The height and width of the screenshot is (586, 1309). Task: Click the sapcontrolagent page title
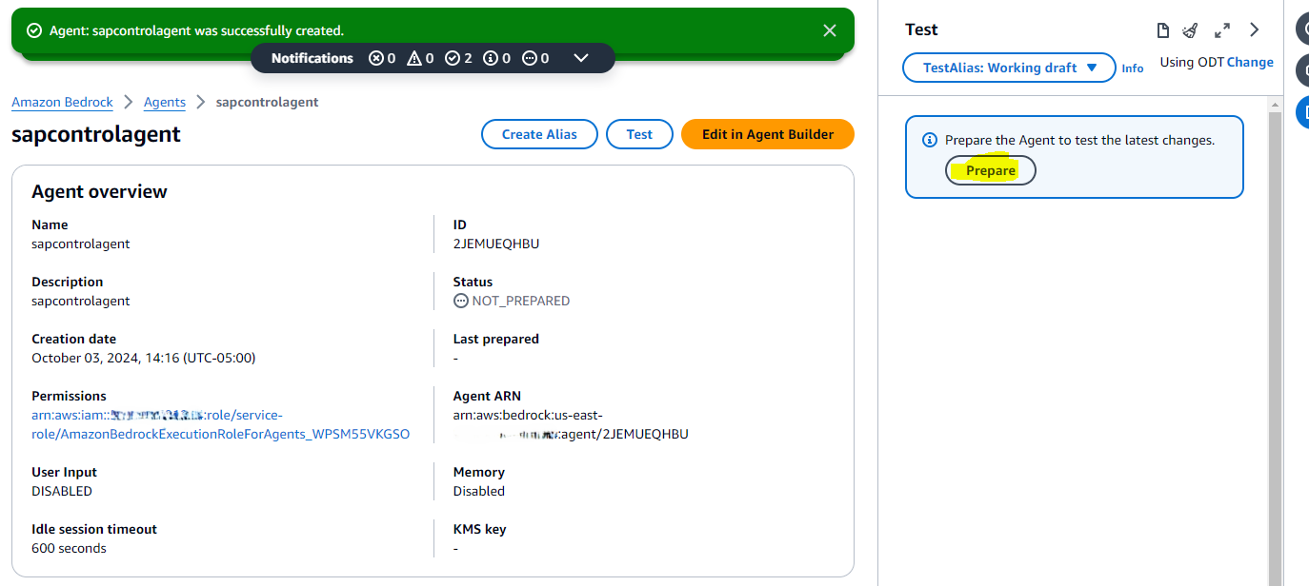(96, 134)
